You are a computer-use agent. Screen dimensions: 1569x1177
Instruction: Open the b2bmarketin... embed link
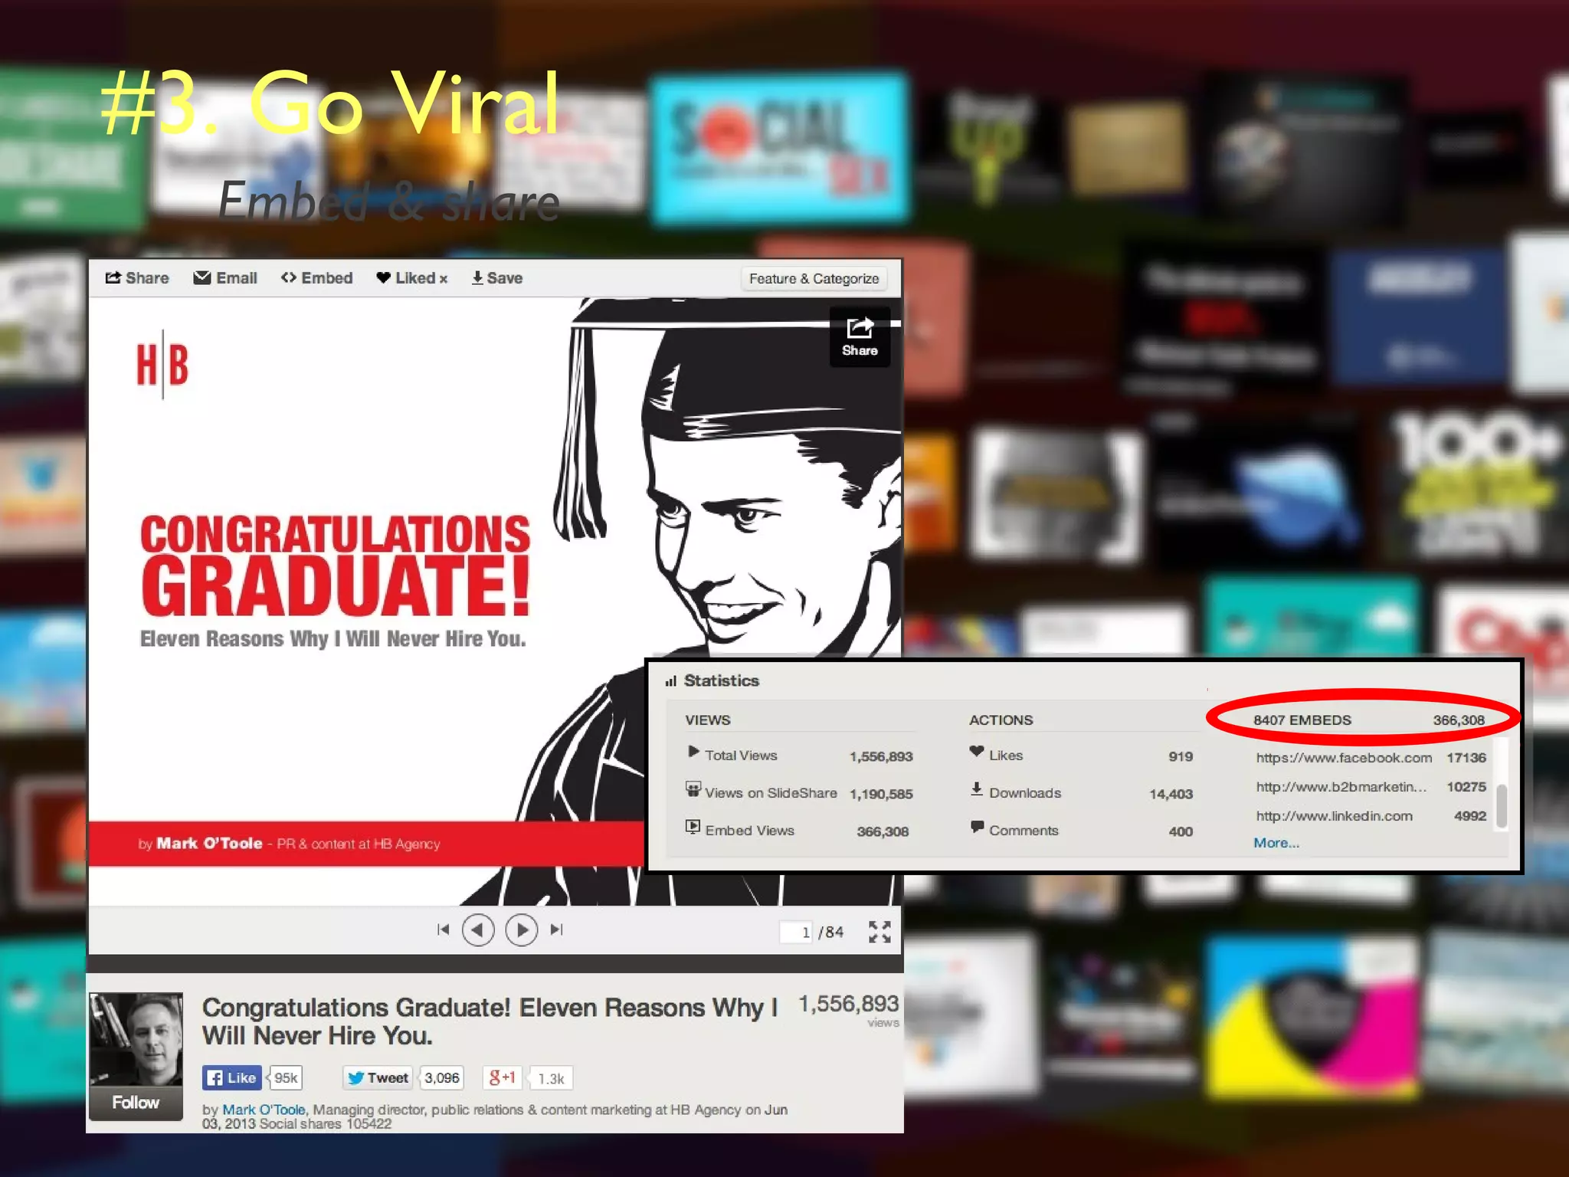point(1341,787)
